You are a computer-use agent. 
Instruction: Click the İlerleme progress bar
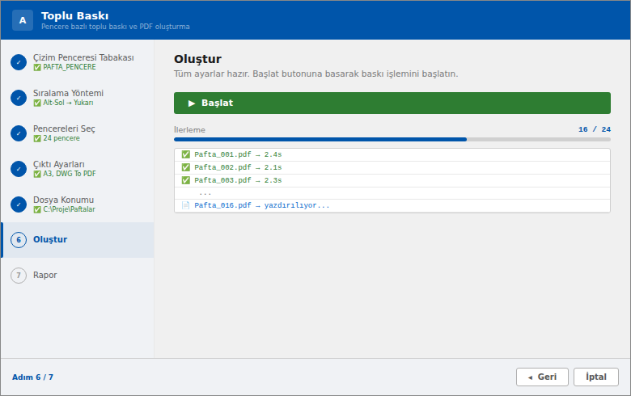(392, 140)
